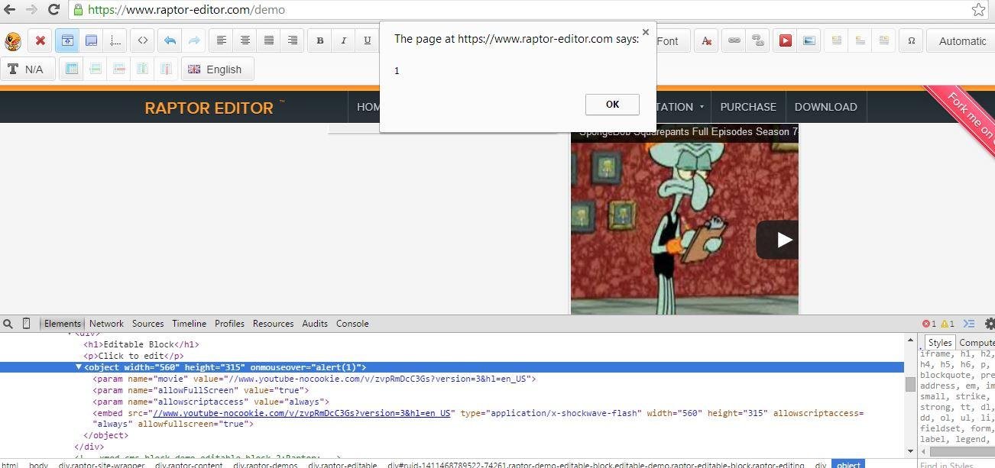Click object breadcrumb in DevTools

[848, 464]
